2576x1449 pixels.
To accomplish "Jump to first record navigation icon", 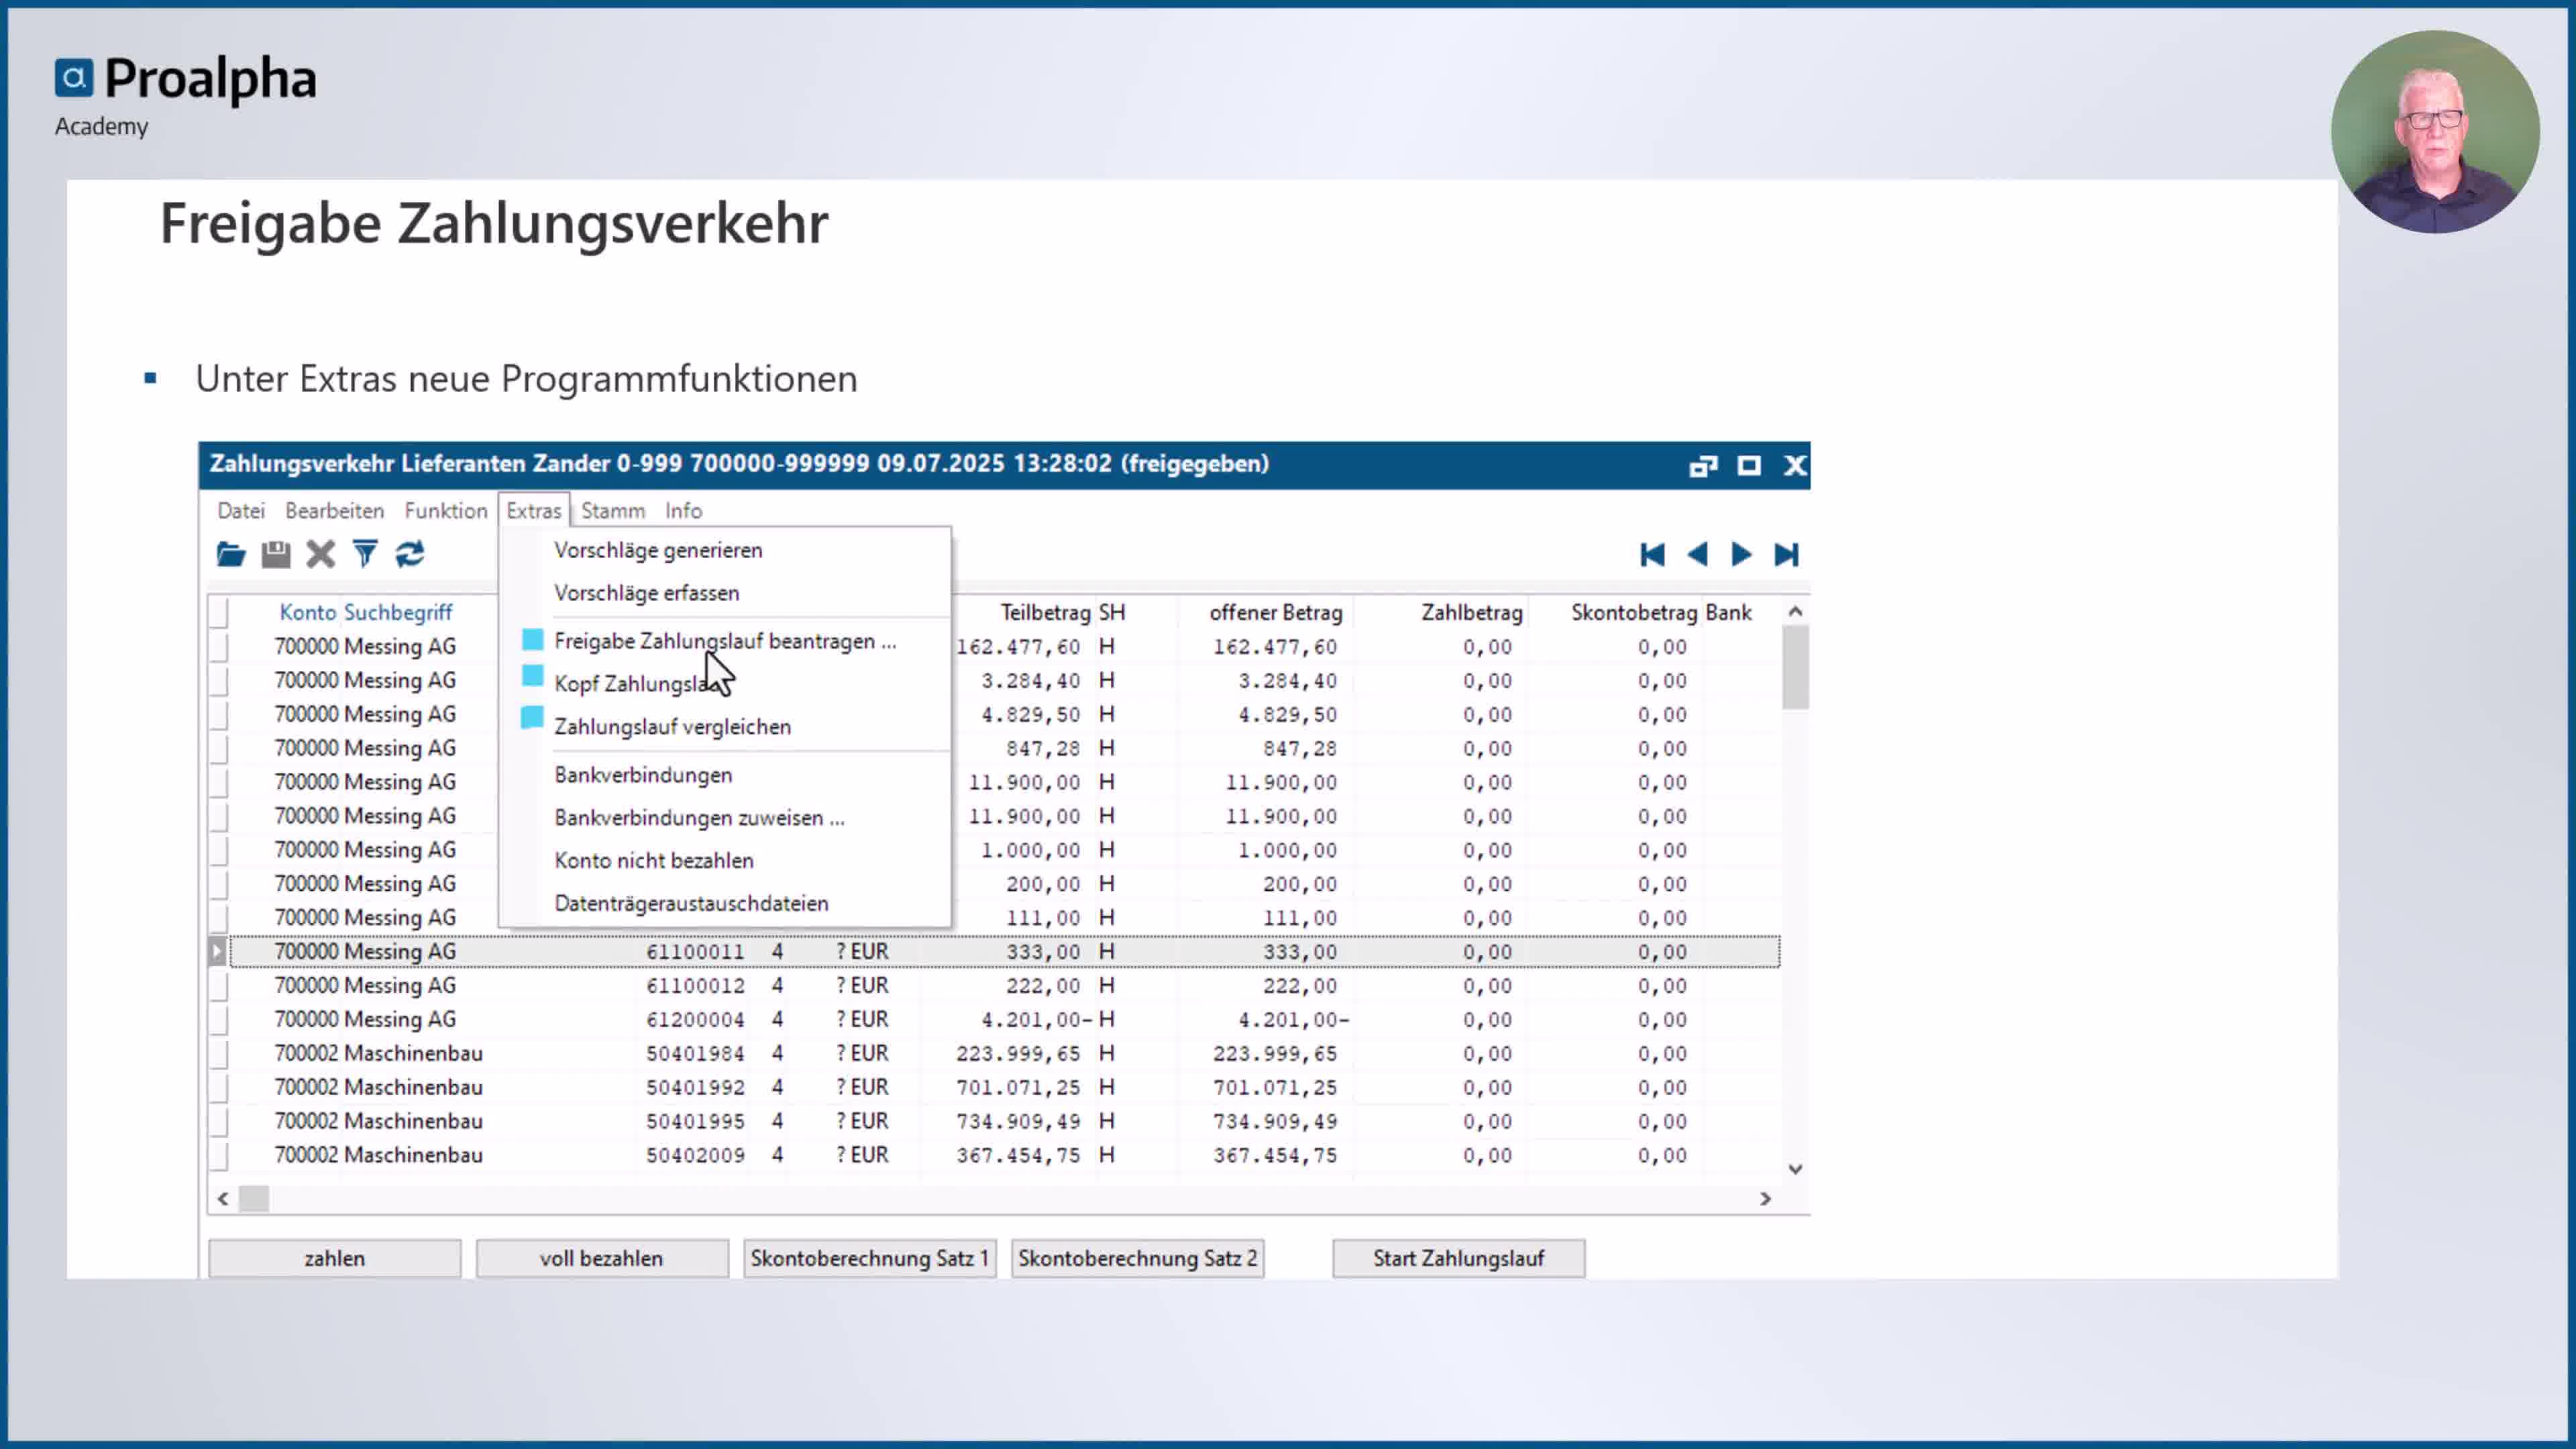I will click(x=1653, y=554).
